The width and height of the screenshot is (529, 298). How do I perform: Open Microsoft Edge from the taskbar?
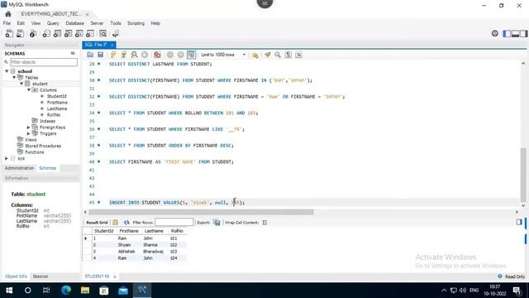66,291
